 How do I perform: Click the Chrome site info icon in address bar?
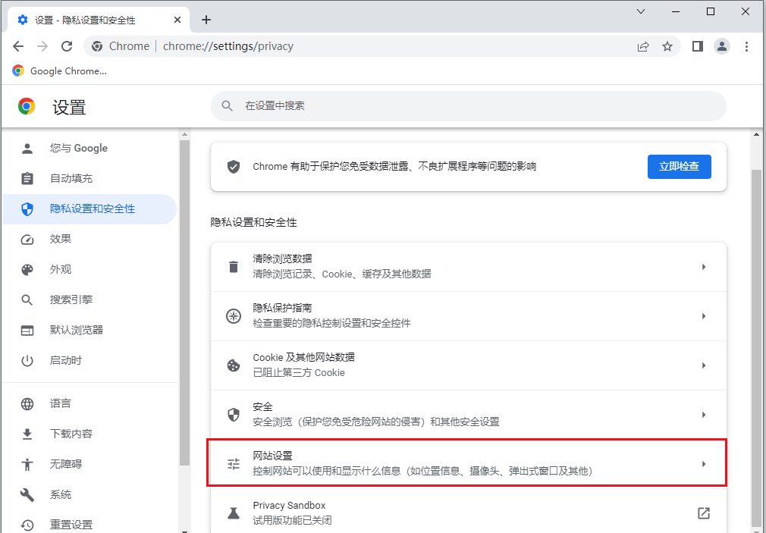97,46
